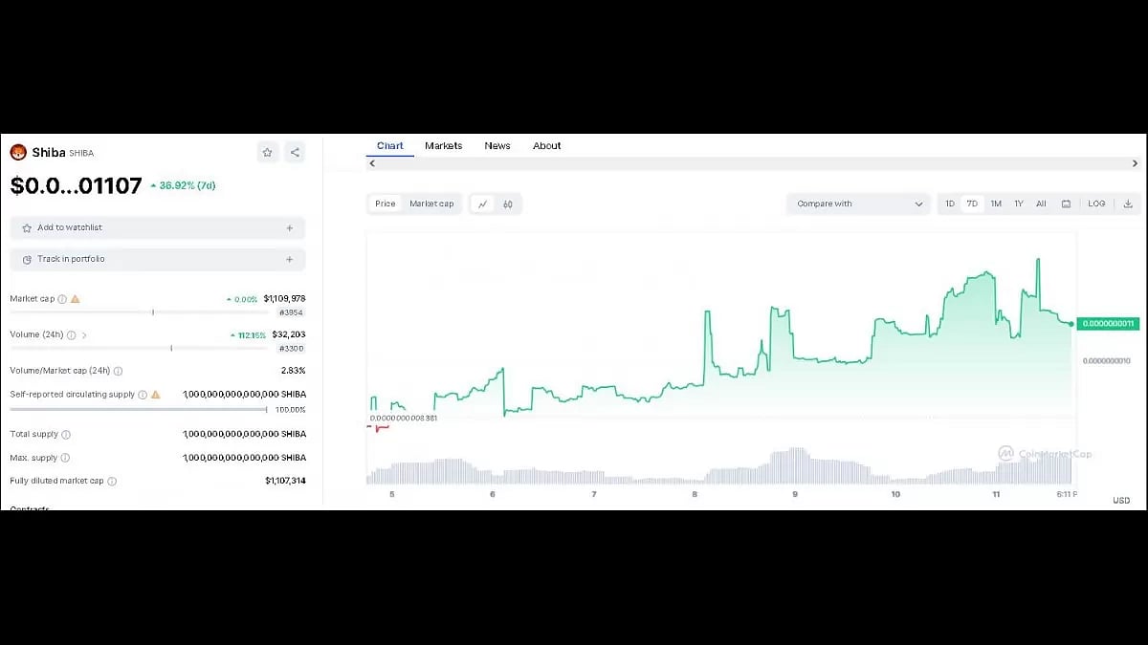Open the calendar date range picker
Viewport: 1148px width, 645px height.
(1066, 204)
